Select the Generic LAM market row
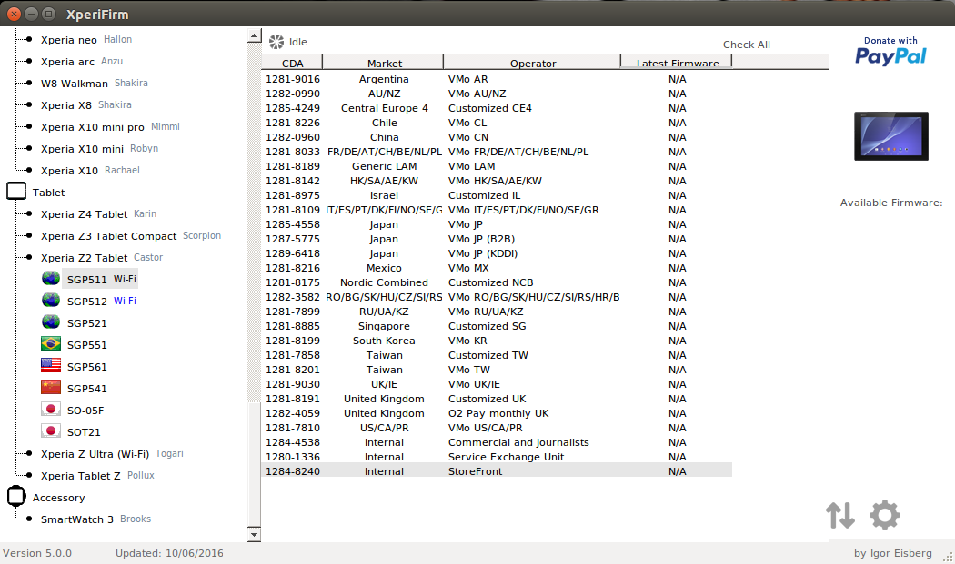The image size is (955, 564). 497,166
